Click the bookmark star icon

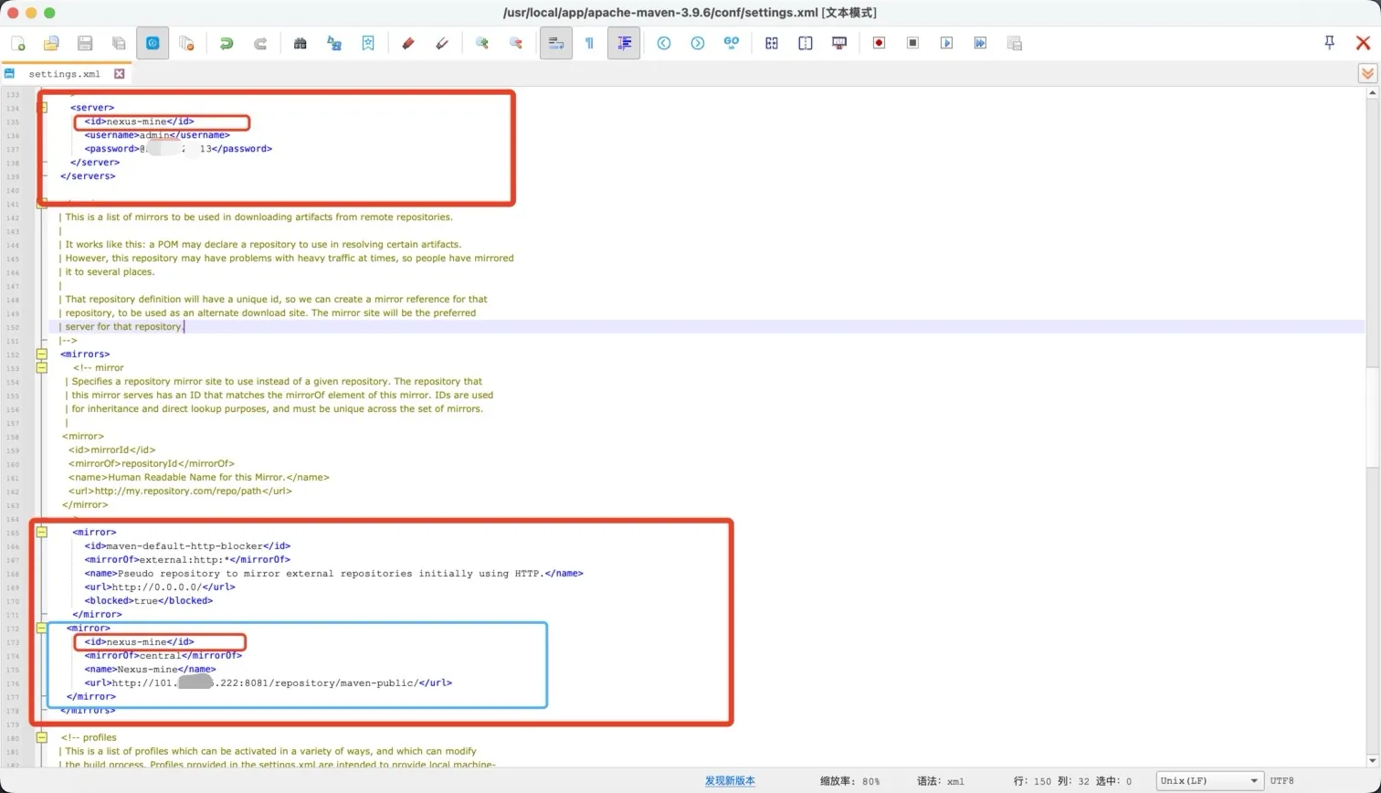point(368,43)
